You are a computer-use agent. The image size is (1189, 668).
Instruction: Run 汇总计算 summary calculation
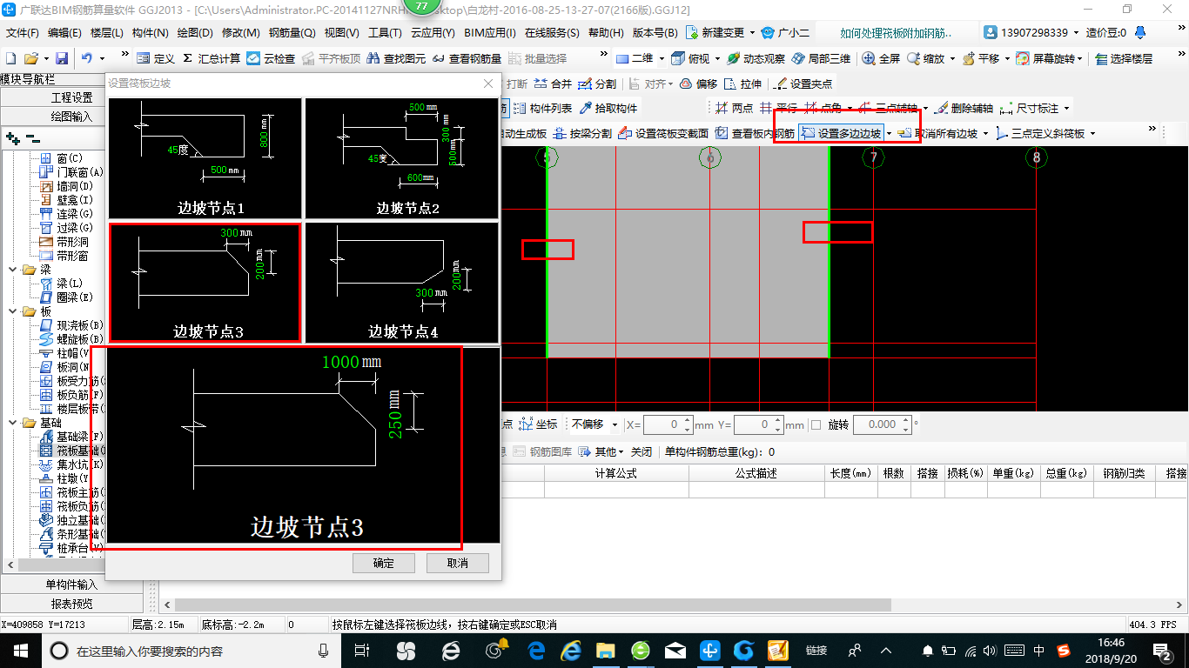[212, 58]
